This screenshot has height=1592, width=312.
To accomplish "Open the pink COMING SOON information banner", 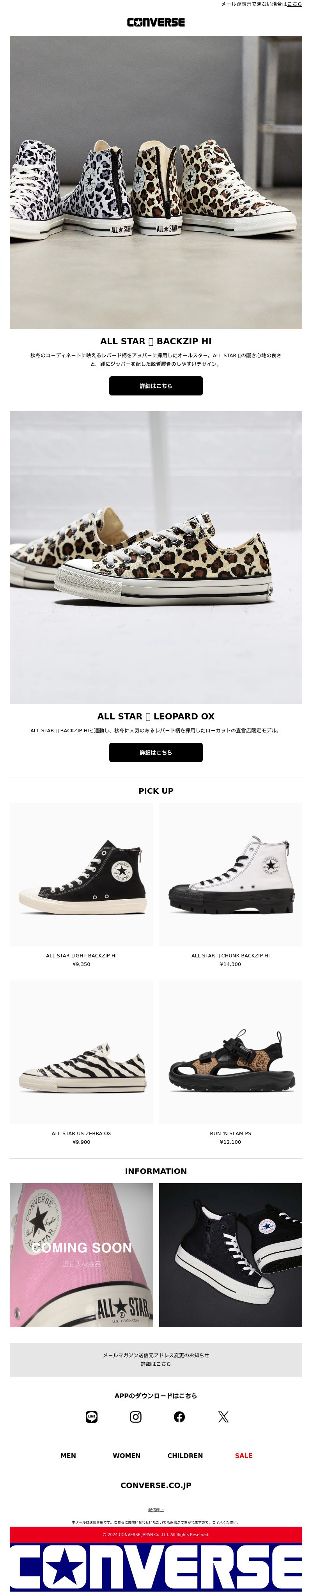I will [82, 1255].
